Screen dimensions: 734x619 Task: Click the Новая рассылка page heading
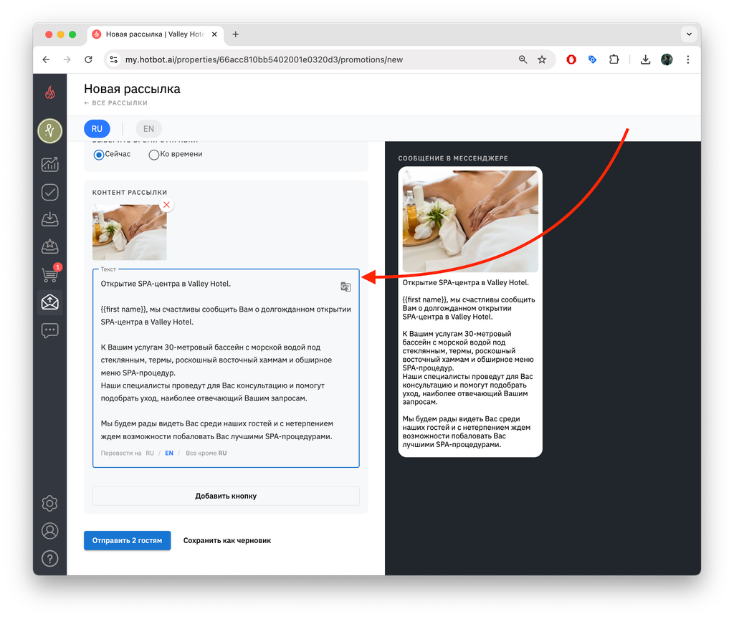132,89
